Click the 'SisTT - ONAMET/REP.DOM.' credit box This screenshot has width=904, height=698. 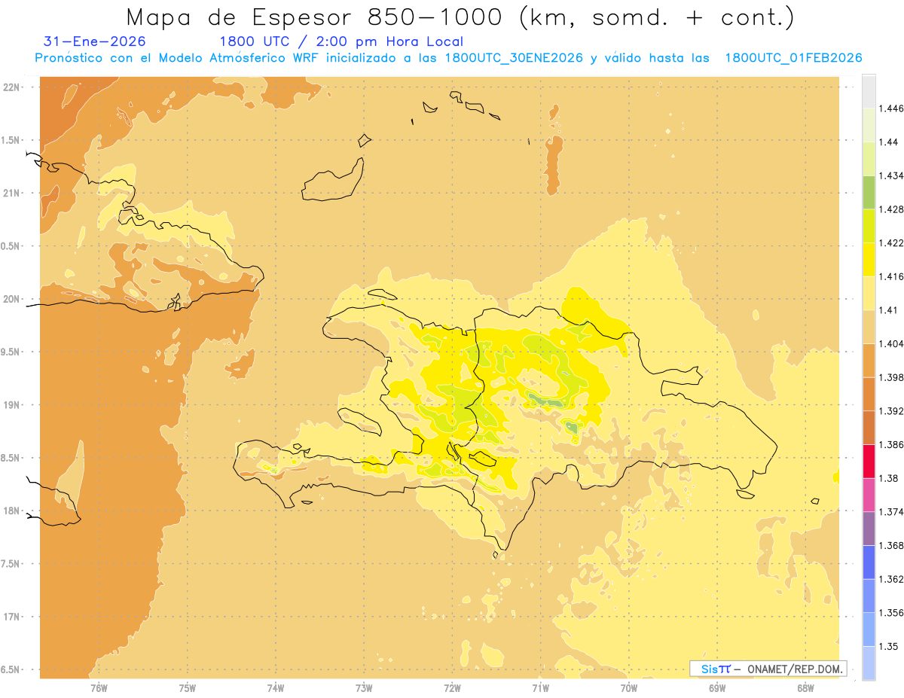[x=768, y=669]
